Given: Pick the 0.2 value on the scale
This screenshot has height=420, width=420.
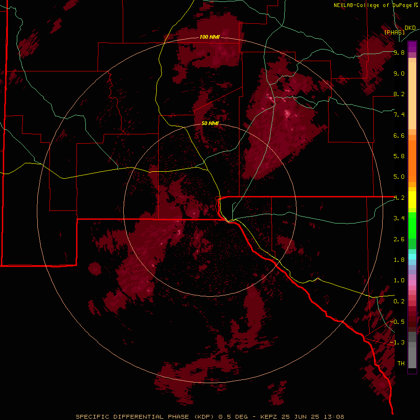Looking at the screenshot, I should (x=399, y=301).
